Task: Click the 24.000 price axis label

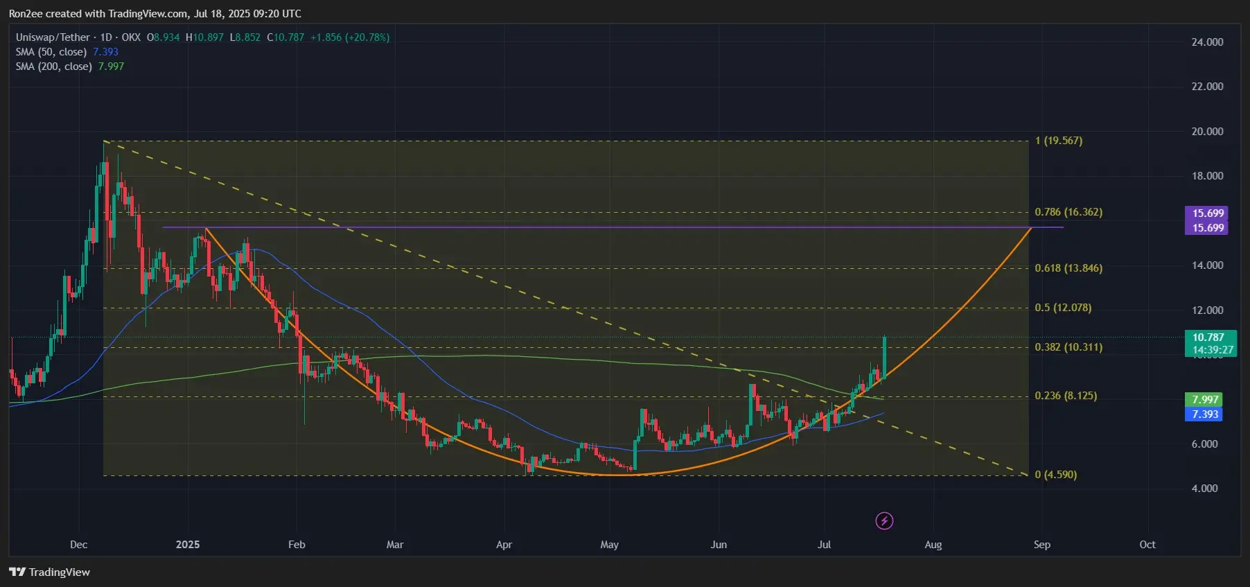Action: pos(1207,42)
